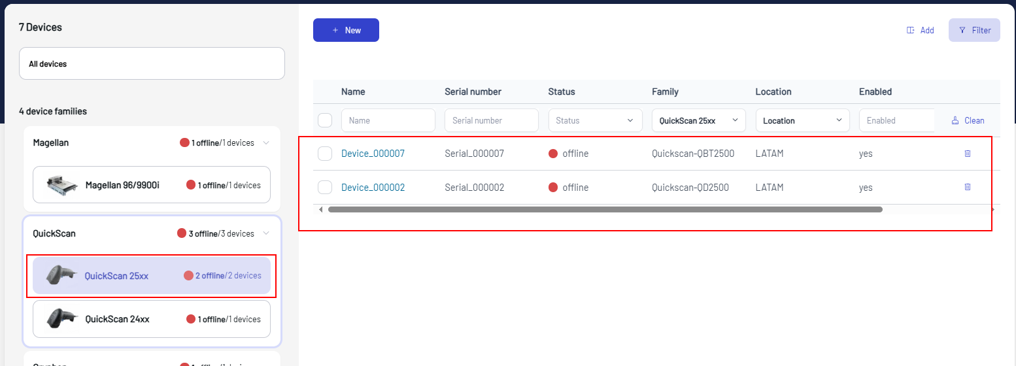The image size is (1016, 366).
Task: Click the Quickscan-QD2500 family cell
Action: click(690, 187)
